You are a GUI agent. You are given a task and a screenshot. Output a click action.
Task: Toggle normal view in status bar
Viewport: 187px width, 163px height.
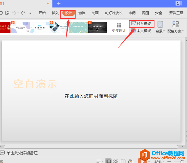(x=108, y=161)
